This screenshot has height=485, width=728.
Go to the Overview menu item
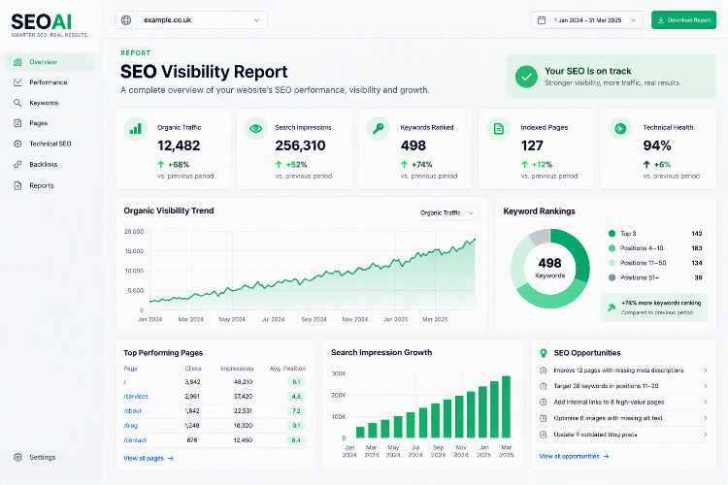(x=50, y=62)
